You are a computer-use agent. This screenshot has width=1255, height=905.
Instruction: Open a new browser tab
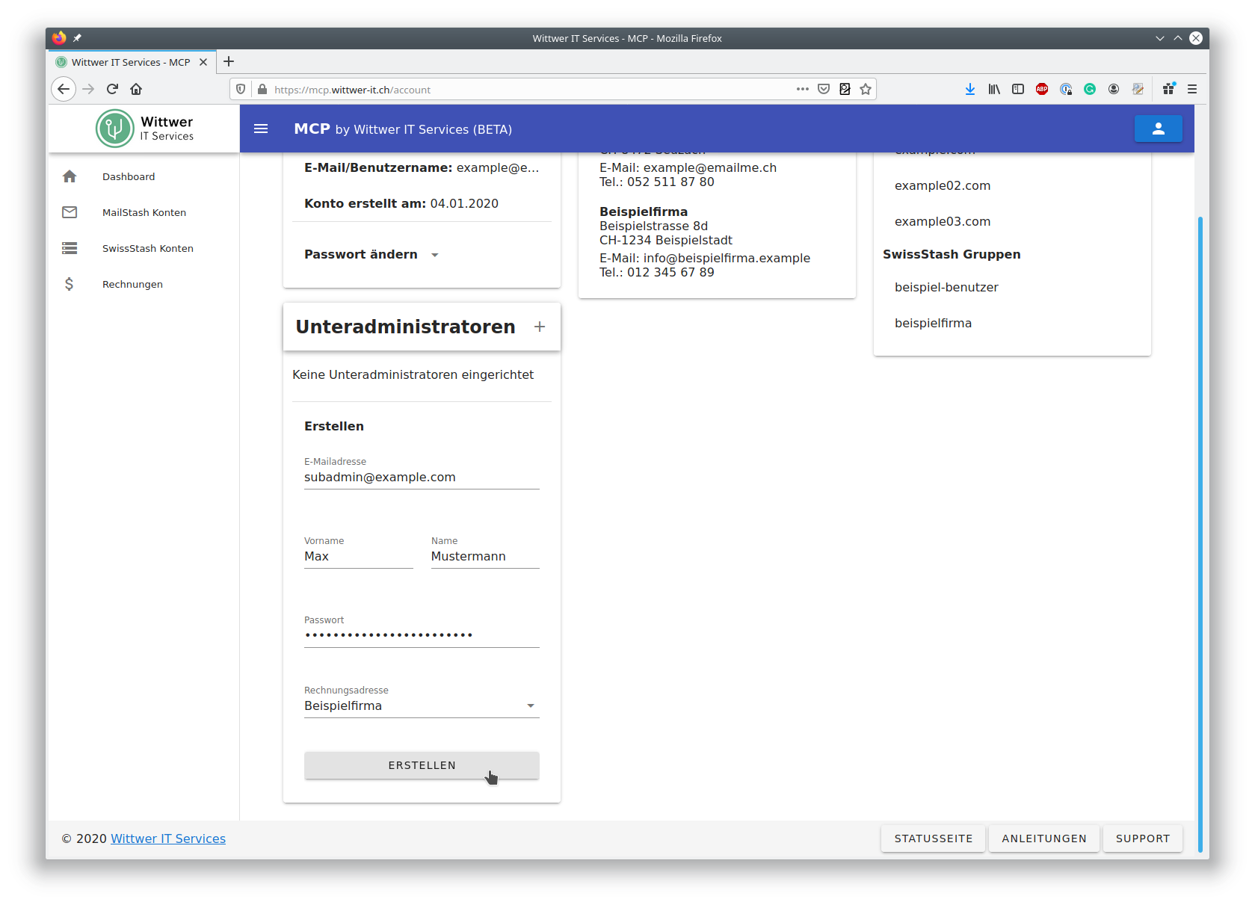point(229,61)
